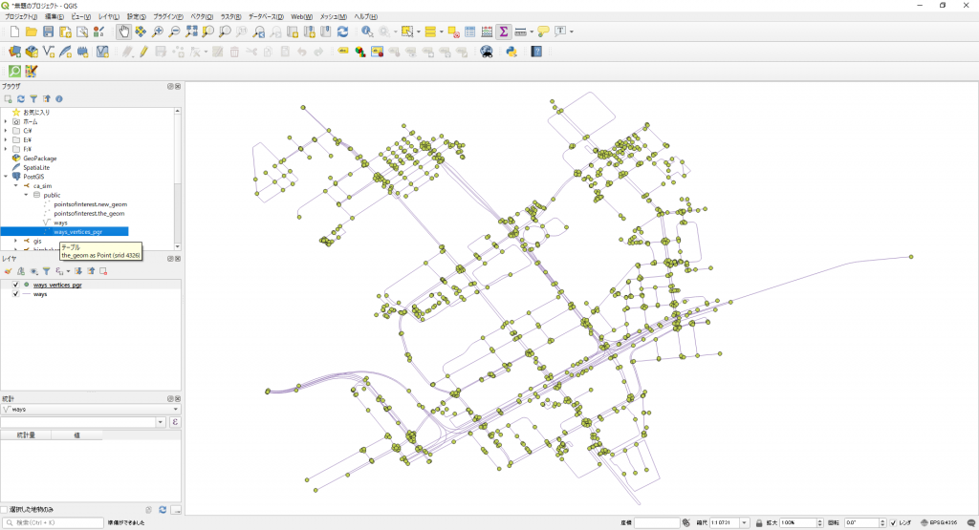Open the Statistical Summary sigma tool
The height and width of the screenshot is (530, 979).
click(503, 32)
